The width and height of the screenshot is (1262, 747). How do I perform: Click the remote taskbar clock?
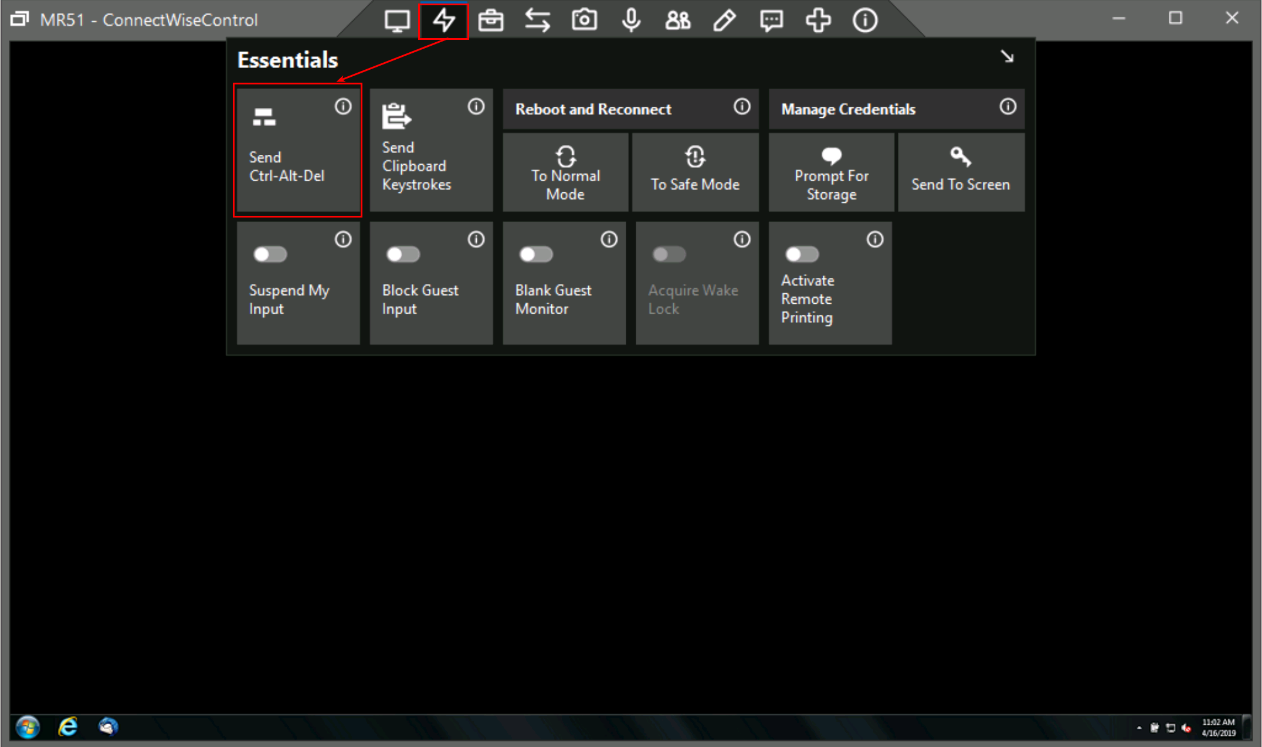click(x=1218, y=728)
